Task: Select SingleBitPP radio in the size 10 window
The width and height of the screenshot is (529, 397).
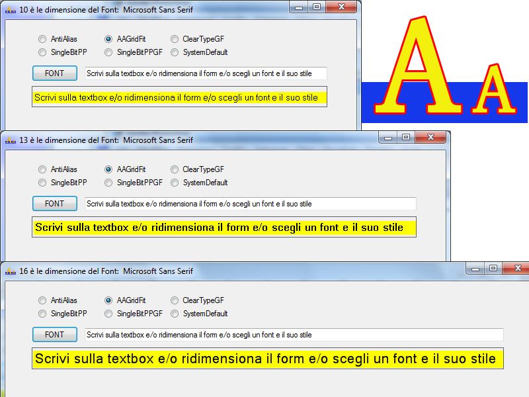Action: click(x=62, y=52)
